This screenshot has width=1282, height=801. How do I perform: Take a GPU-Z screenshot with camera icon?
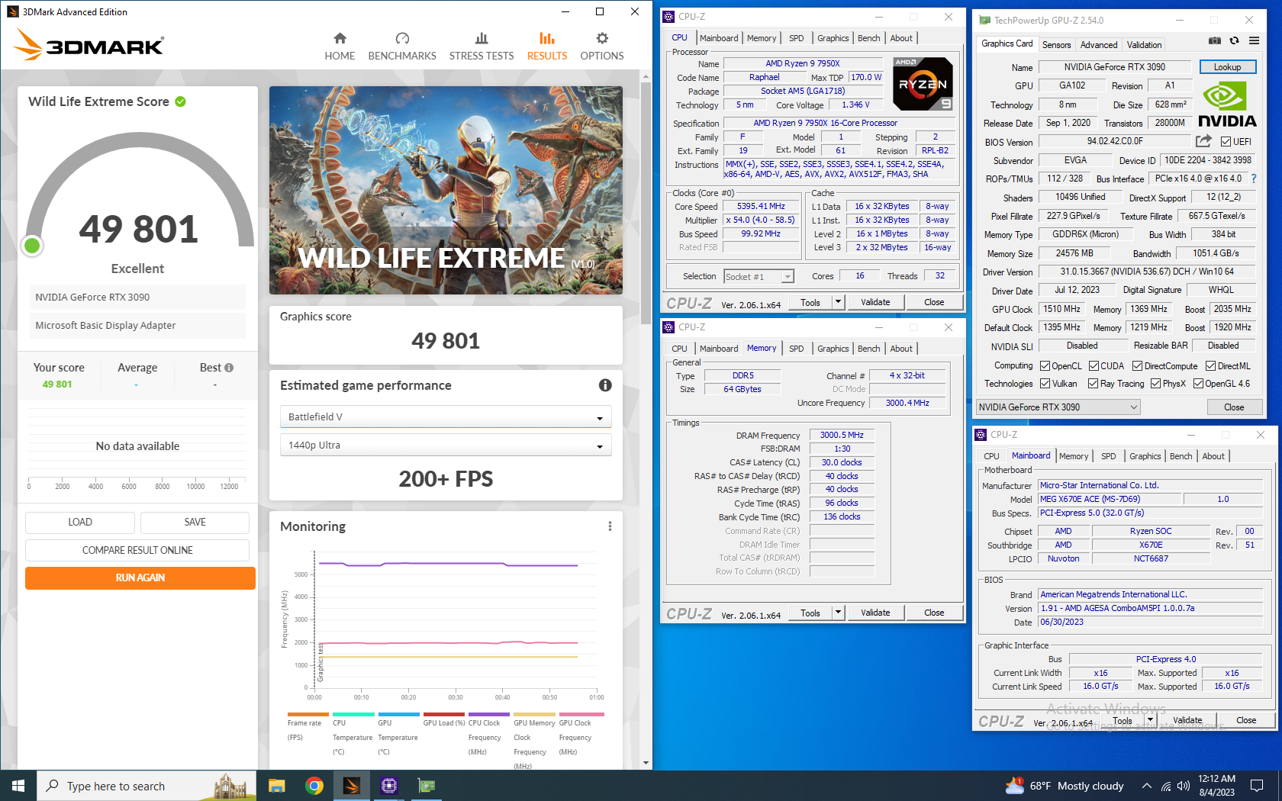click(x=1215, y=41)
